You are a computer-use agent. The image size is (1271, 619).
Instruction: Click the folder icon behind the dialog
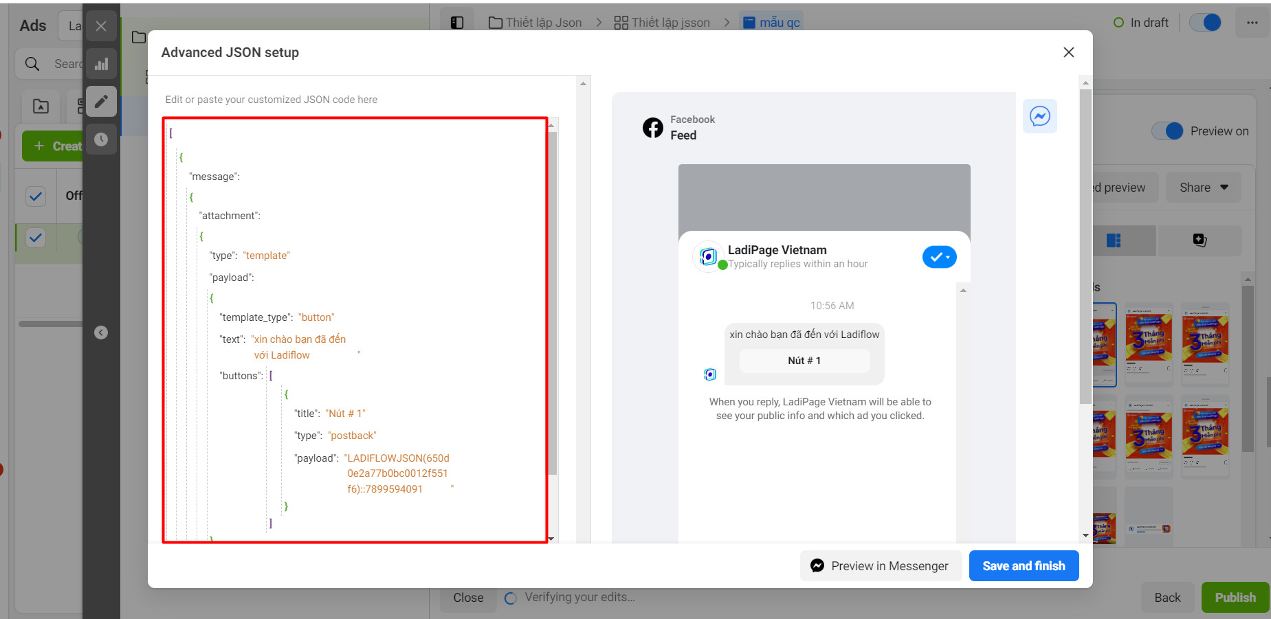(x=139, y=37)
